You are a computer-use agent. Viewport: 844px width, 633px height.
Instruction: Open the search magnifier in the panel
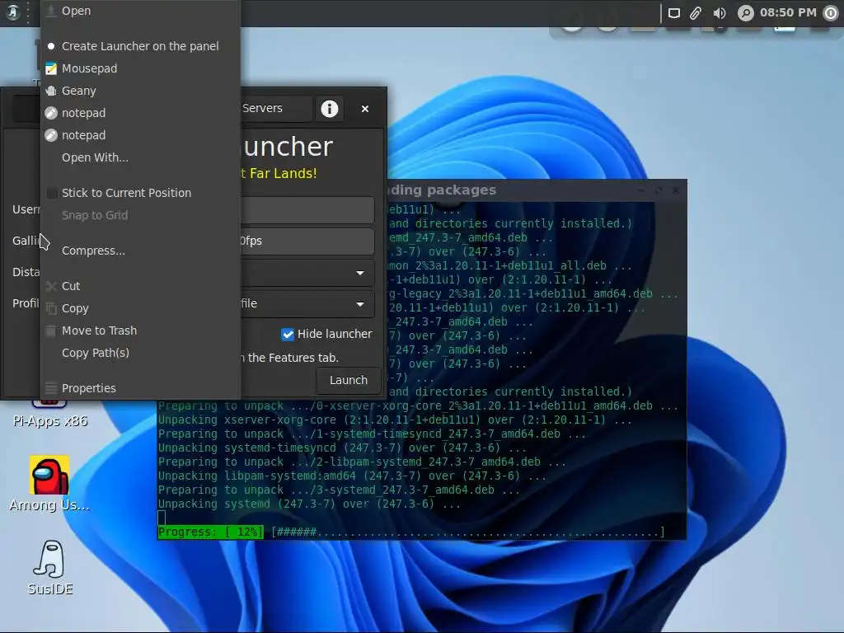pyautogui.click(x=745, y=13)
